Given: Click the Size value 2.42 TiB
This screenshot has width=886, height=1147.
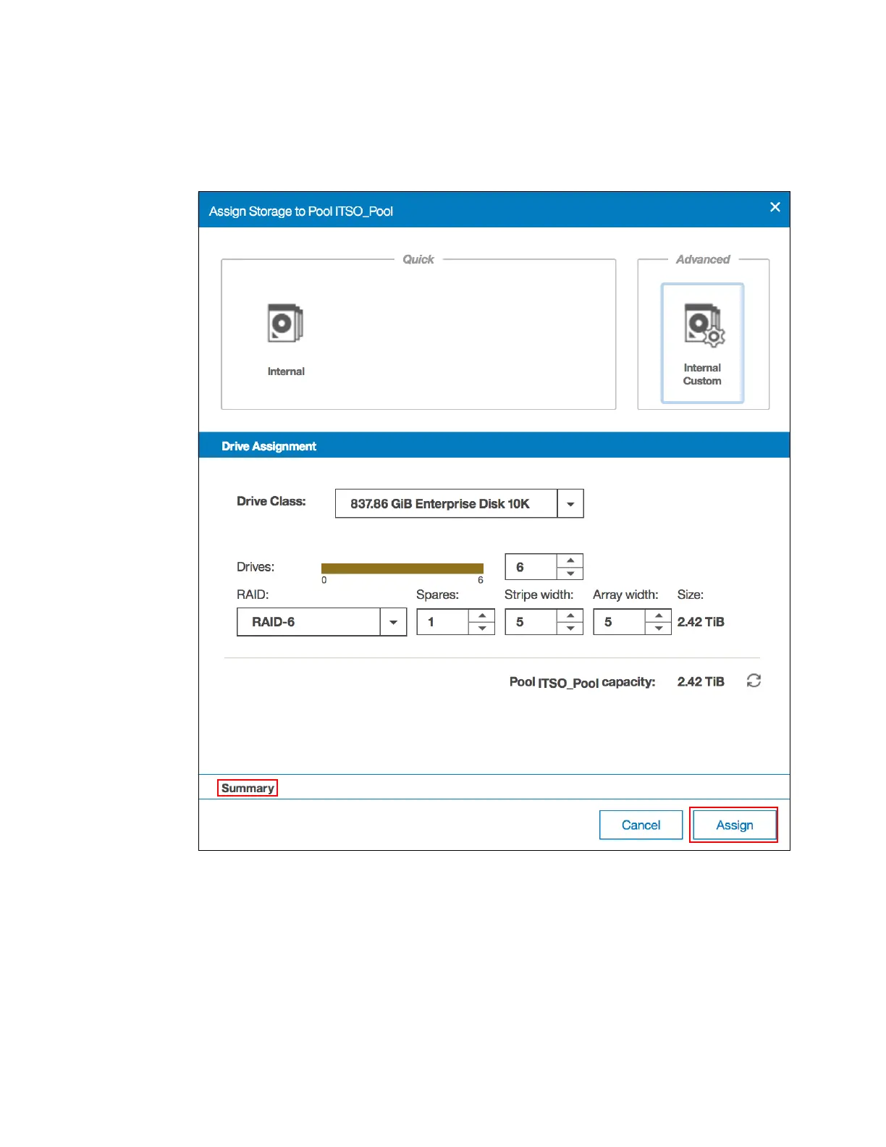Looking at the screenshot, I should (x=701, y=622).
